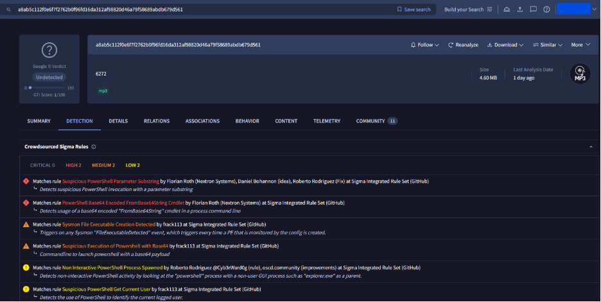Click low severity icon for Non Interactive rule
Viewport: 601px width, 302px height.
pos(26,268)
